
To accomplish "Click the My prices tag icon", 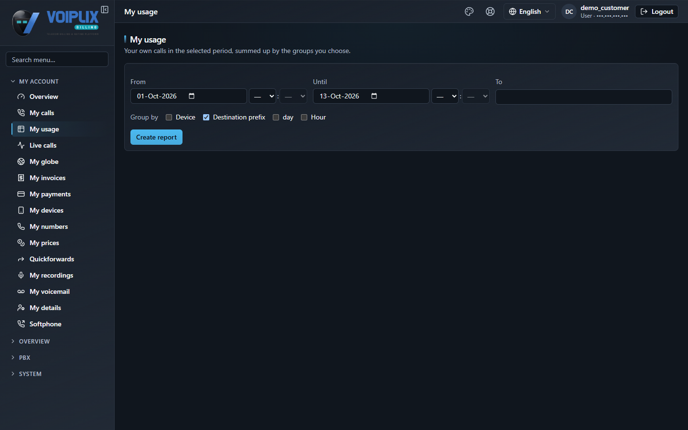I will [x=21, y=243].
